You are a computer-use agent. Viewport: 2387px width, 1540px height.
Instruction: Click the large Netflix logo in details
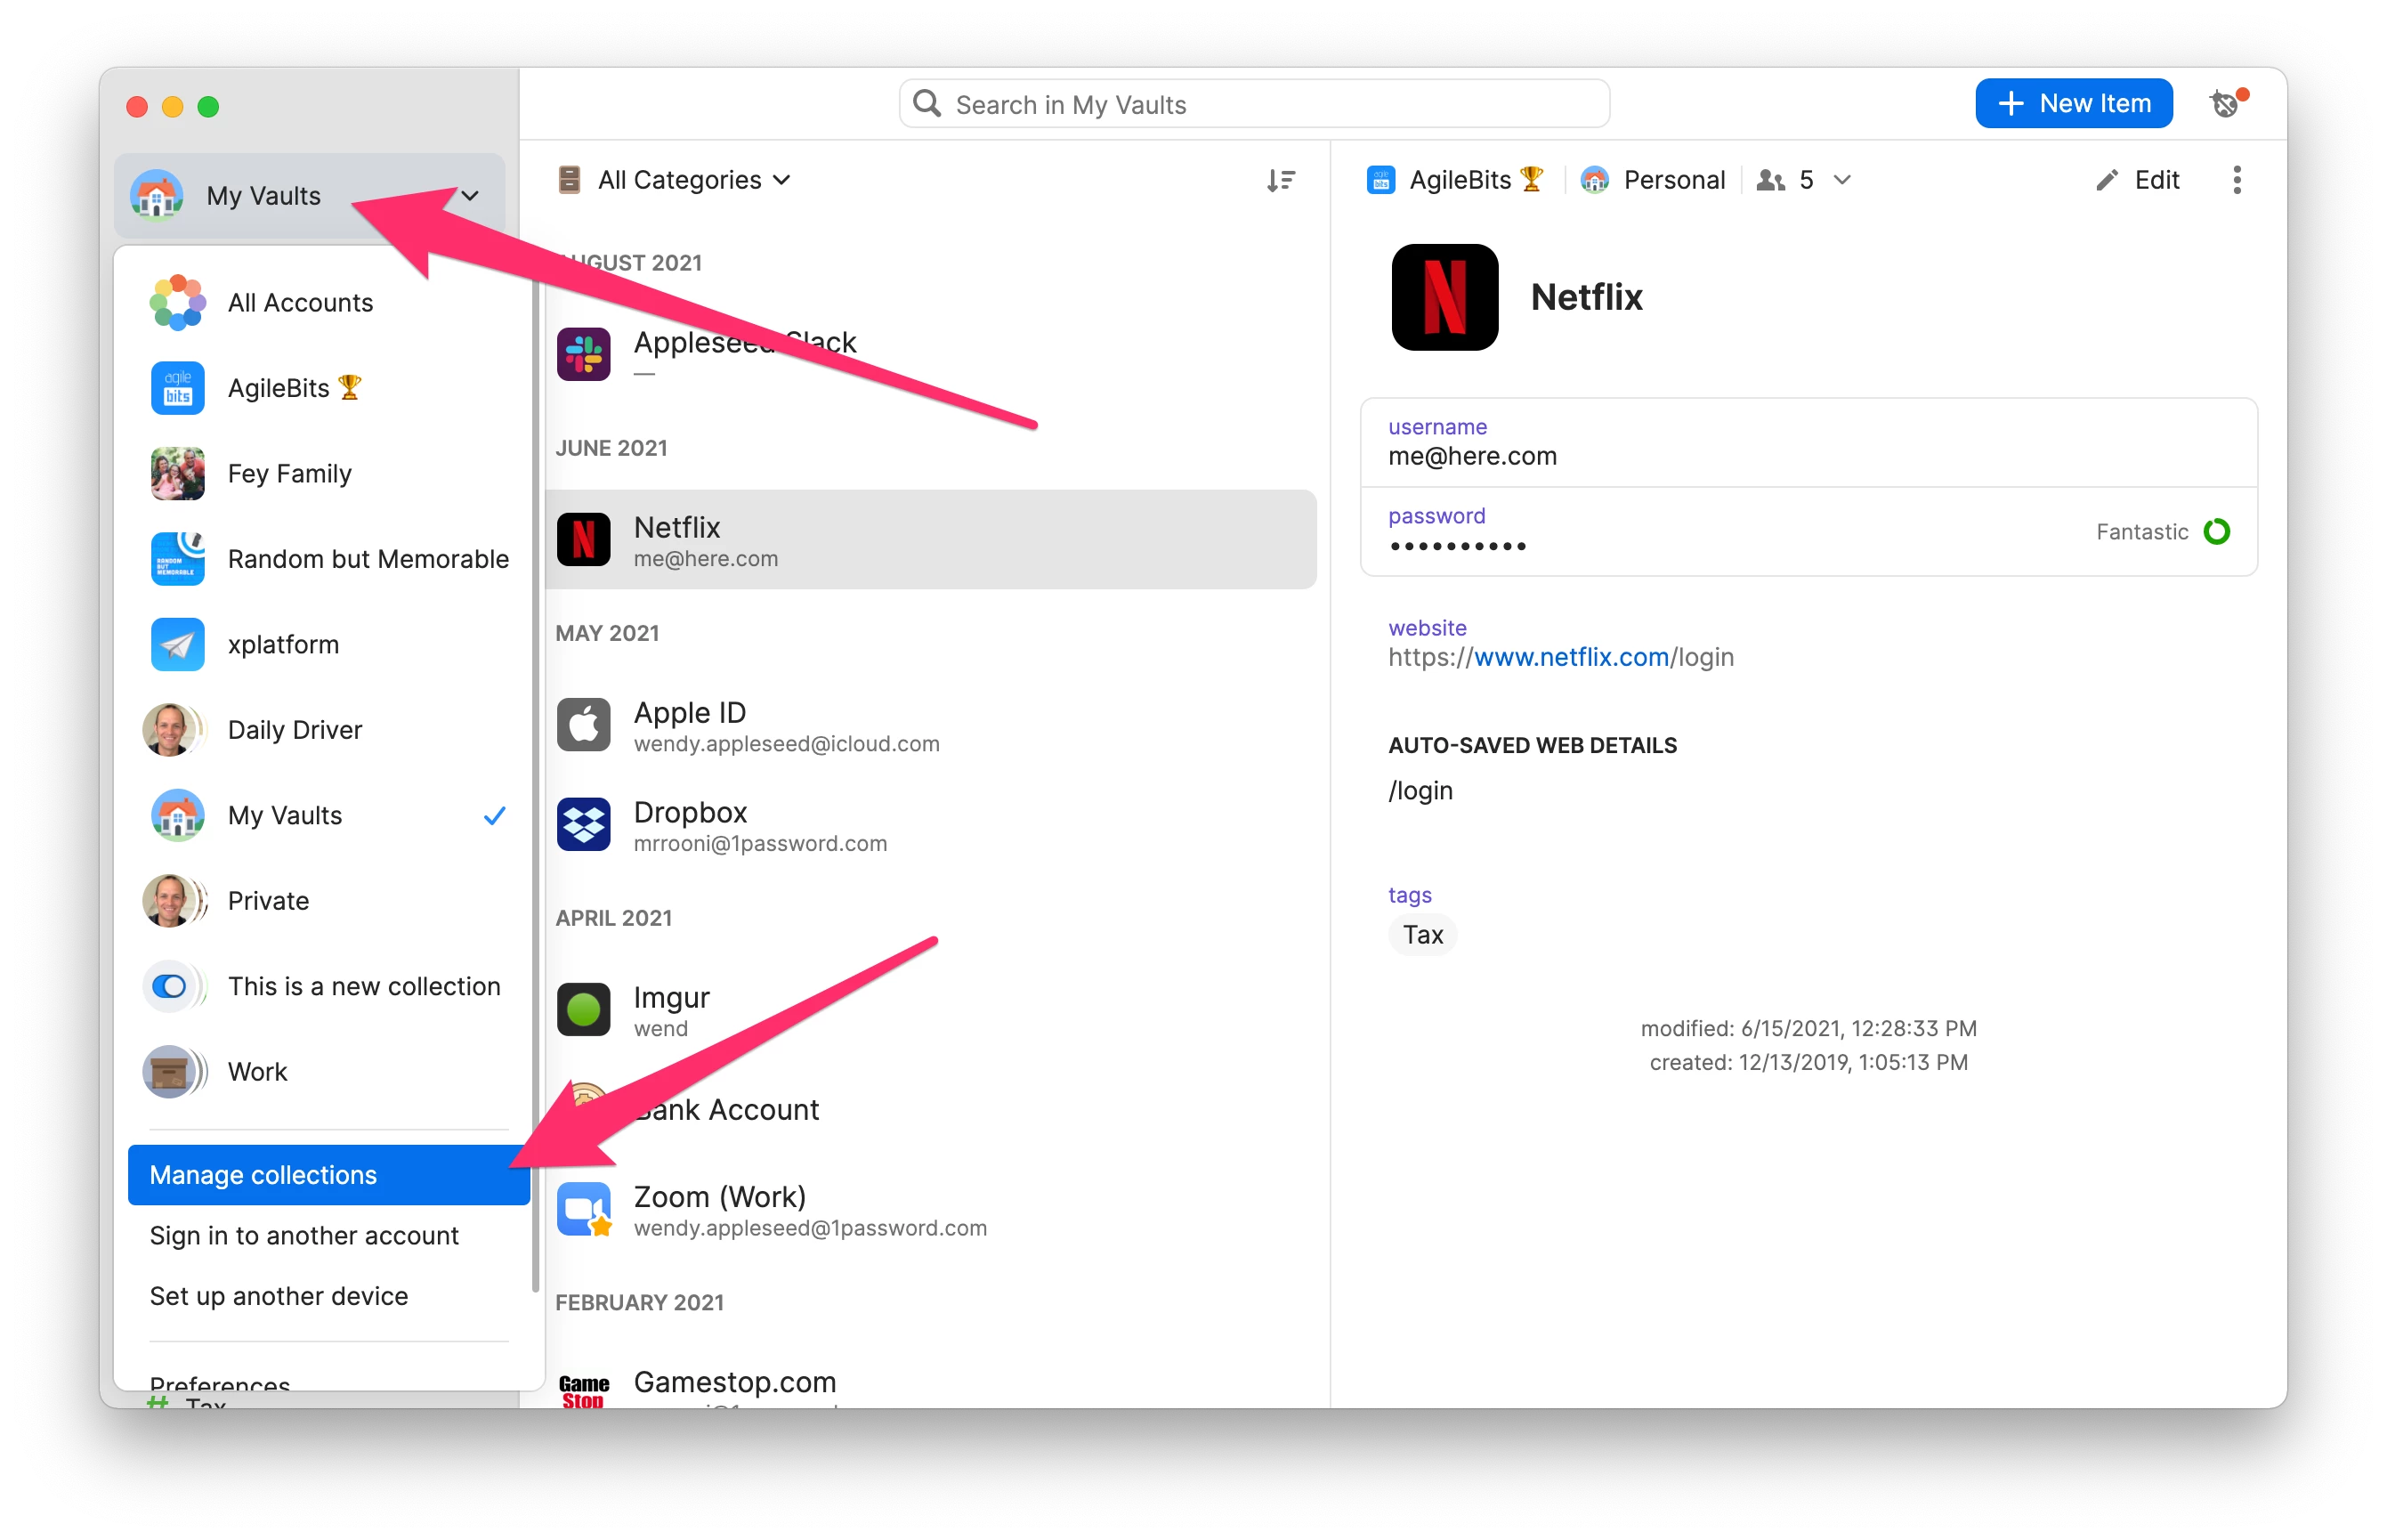click(1444, 297)
